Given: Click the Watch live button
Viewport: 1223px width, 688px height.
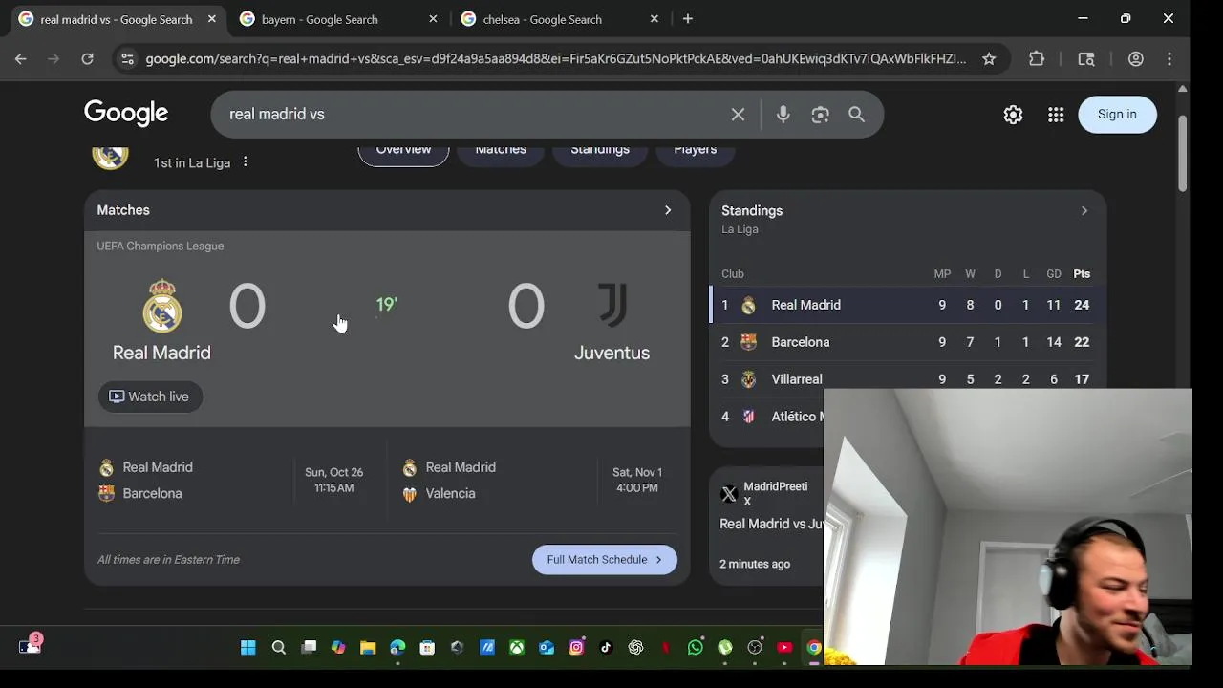Looking at the screenshot, I should point(150,397).
